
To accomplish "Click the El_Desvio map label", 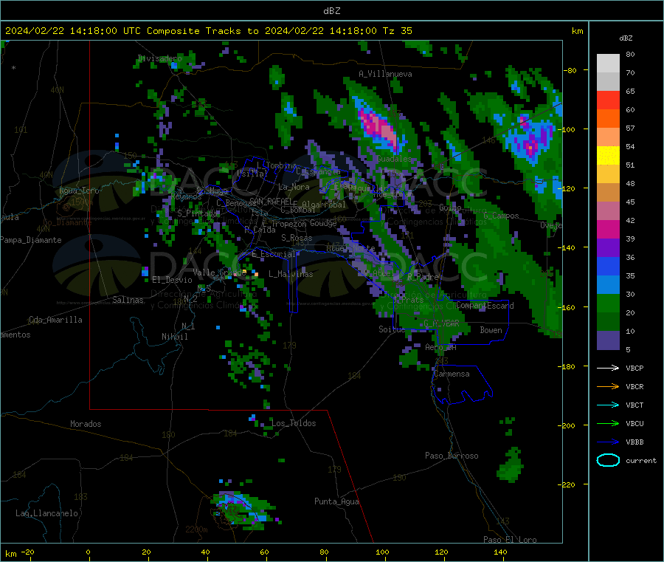I will point(172,280).
